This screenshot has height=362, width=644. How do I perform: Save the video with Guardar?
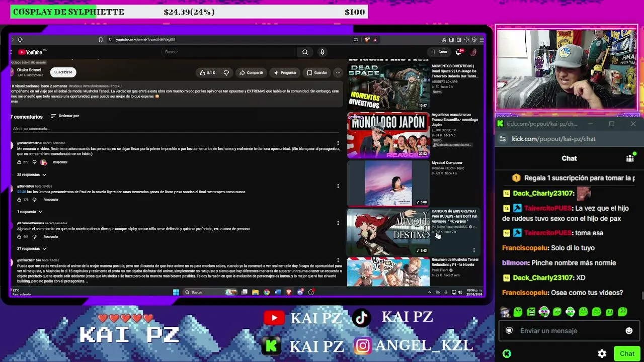[317, 73]
